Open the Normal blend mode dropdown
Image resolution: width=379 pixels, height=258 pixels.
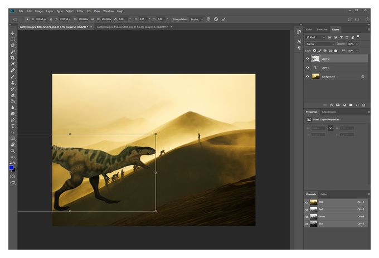(x=320, y=44)
